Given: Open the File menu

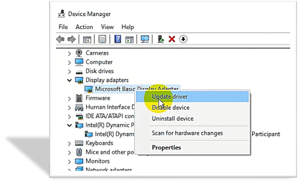Looking at the screenshot, I should click(63, 27).
